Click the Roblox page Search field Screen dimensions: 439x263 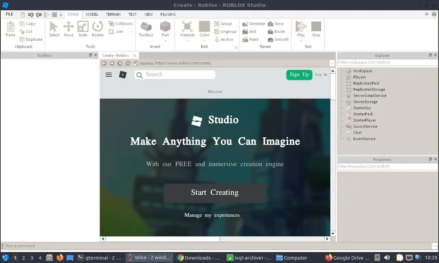click(175, 75)
